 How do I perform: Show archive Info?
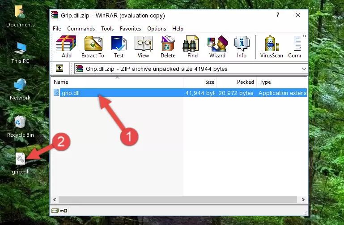tap(242, 47)
